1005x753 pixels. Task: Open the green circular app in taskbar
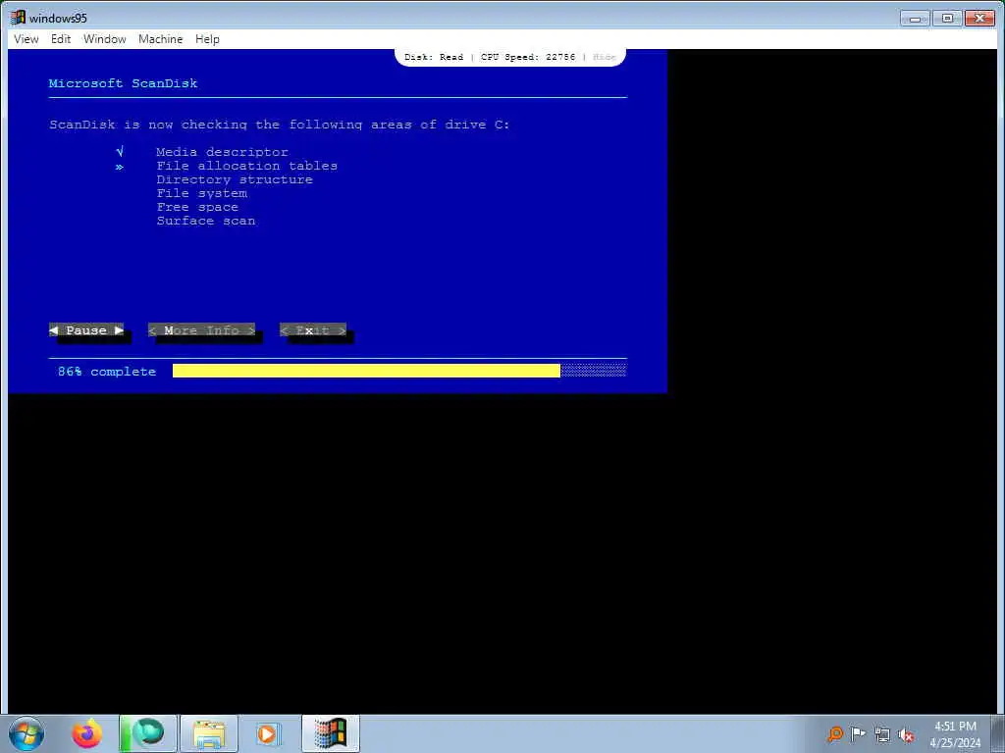coord(147,733)
